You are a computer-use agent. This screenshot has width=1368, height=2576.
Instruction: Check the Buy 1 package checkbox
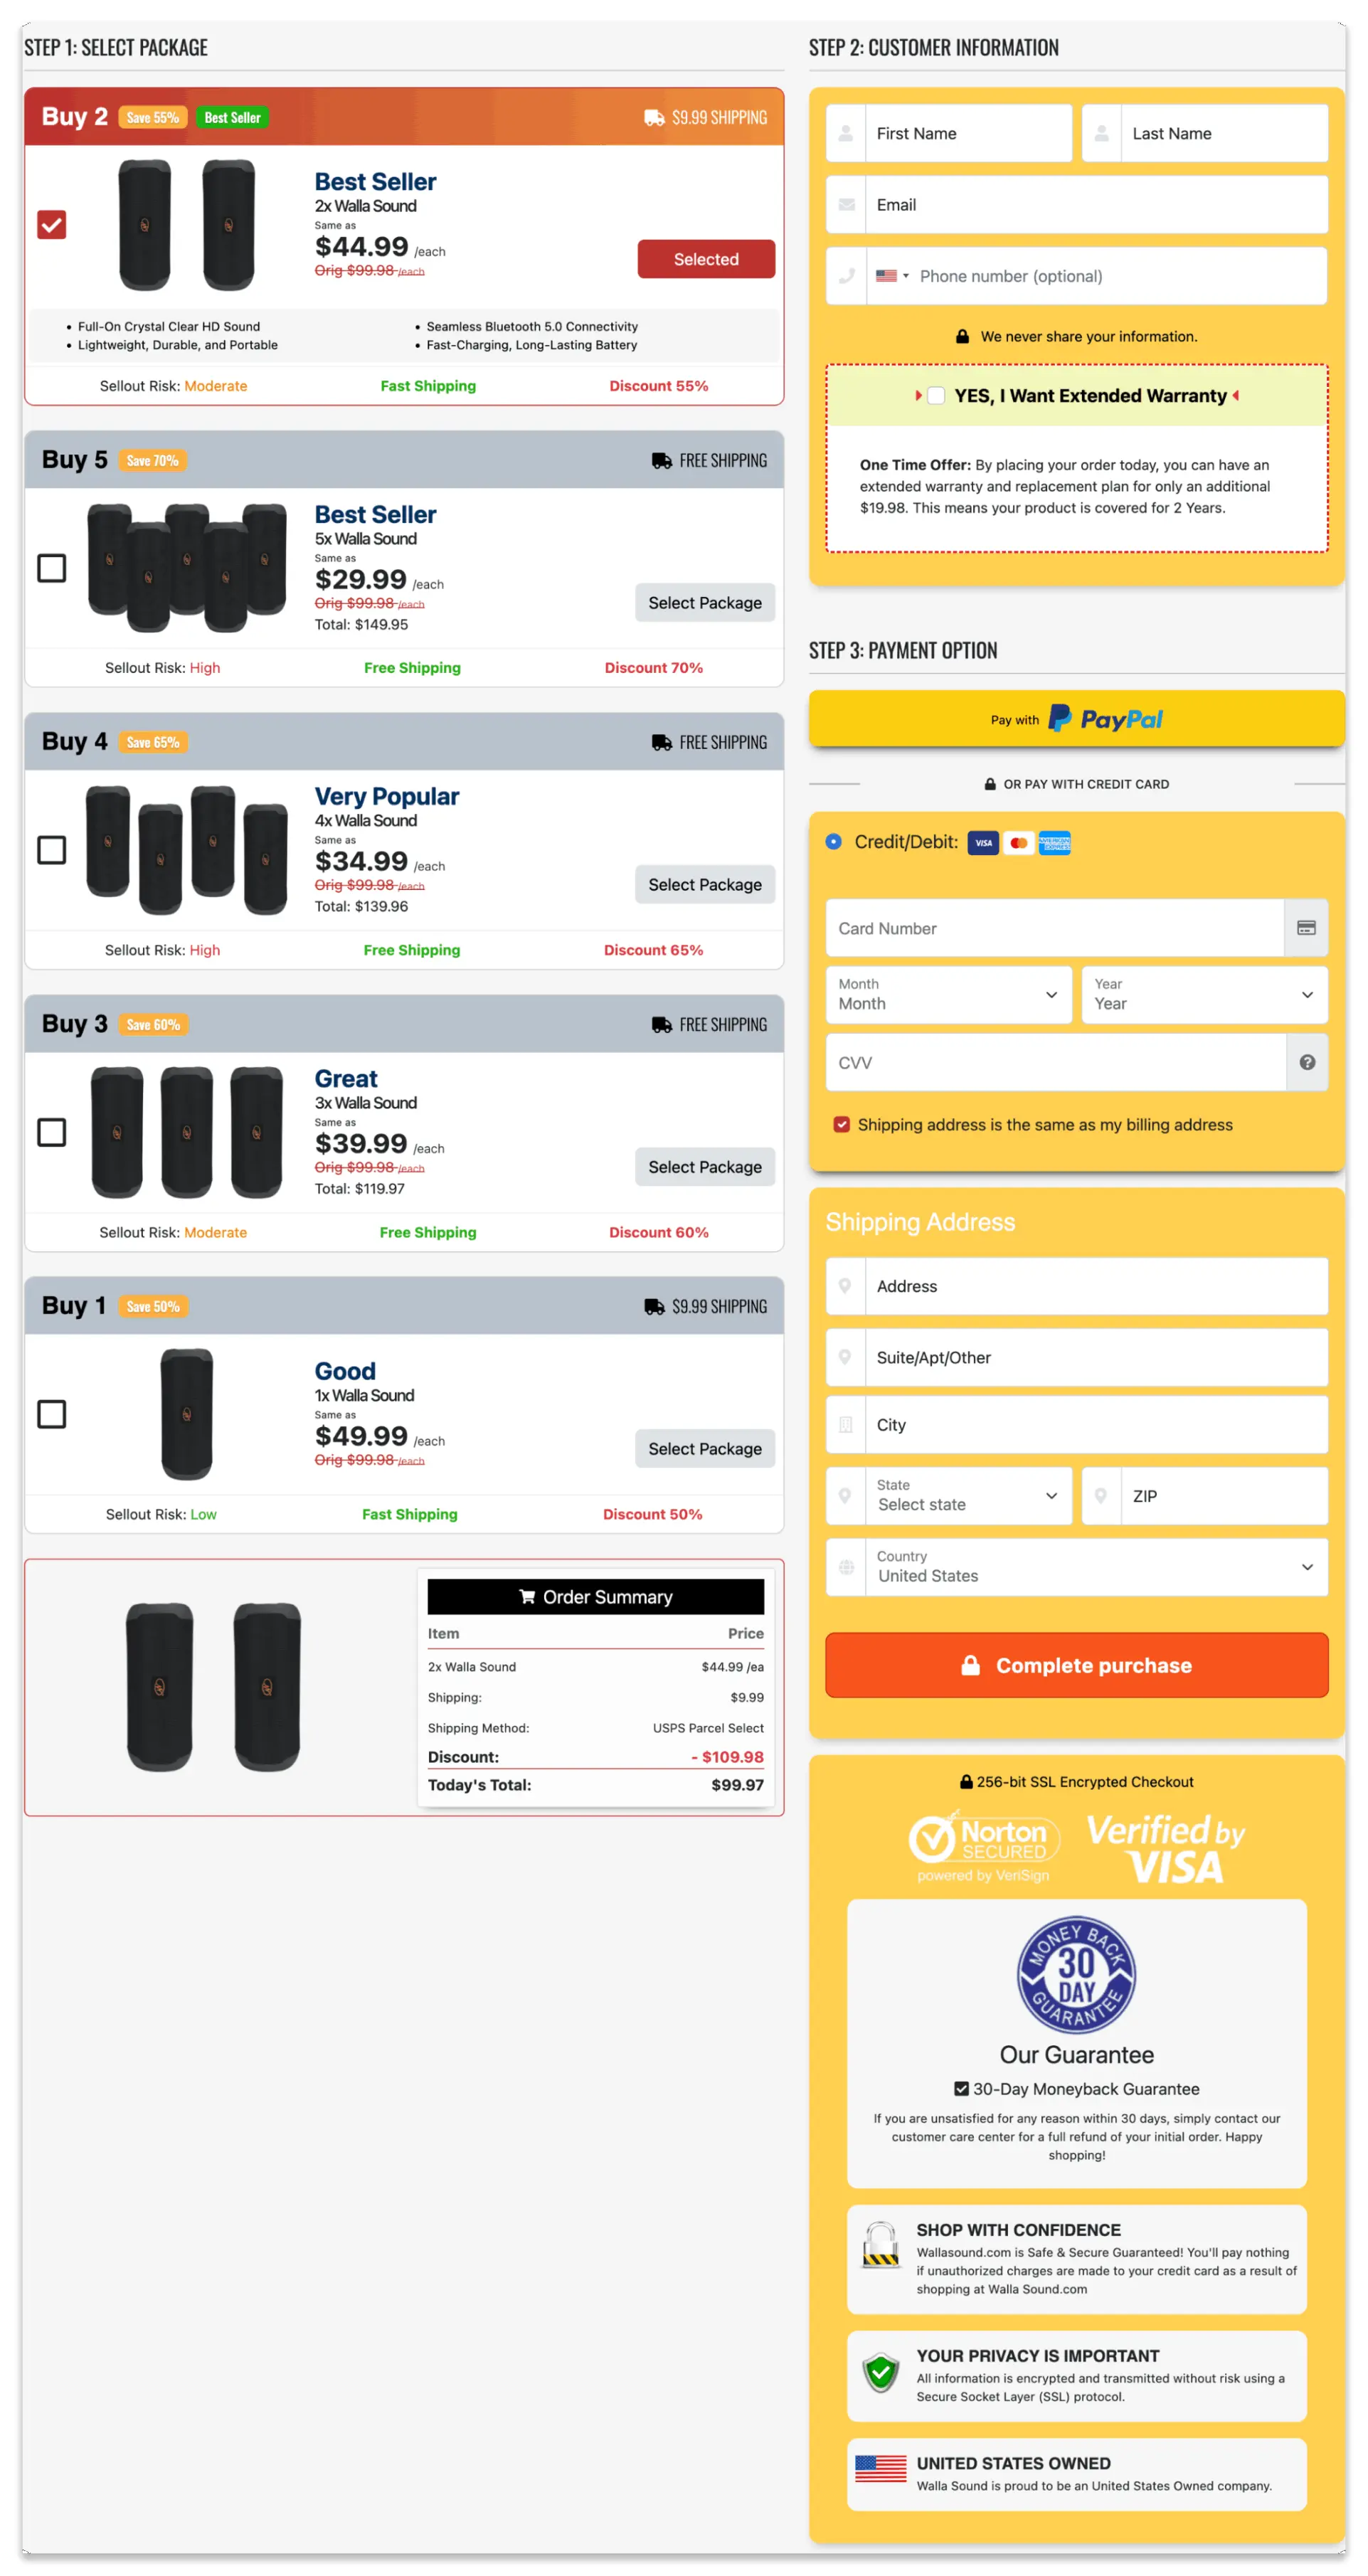[x=51, y=1414]
